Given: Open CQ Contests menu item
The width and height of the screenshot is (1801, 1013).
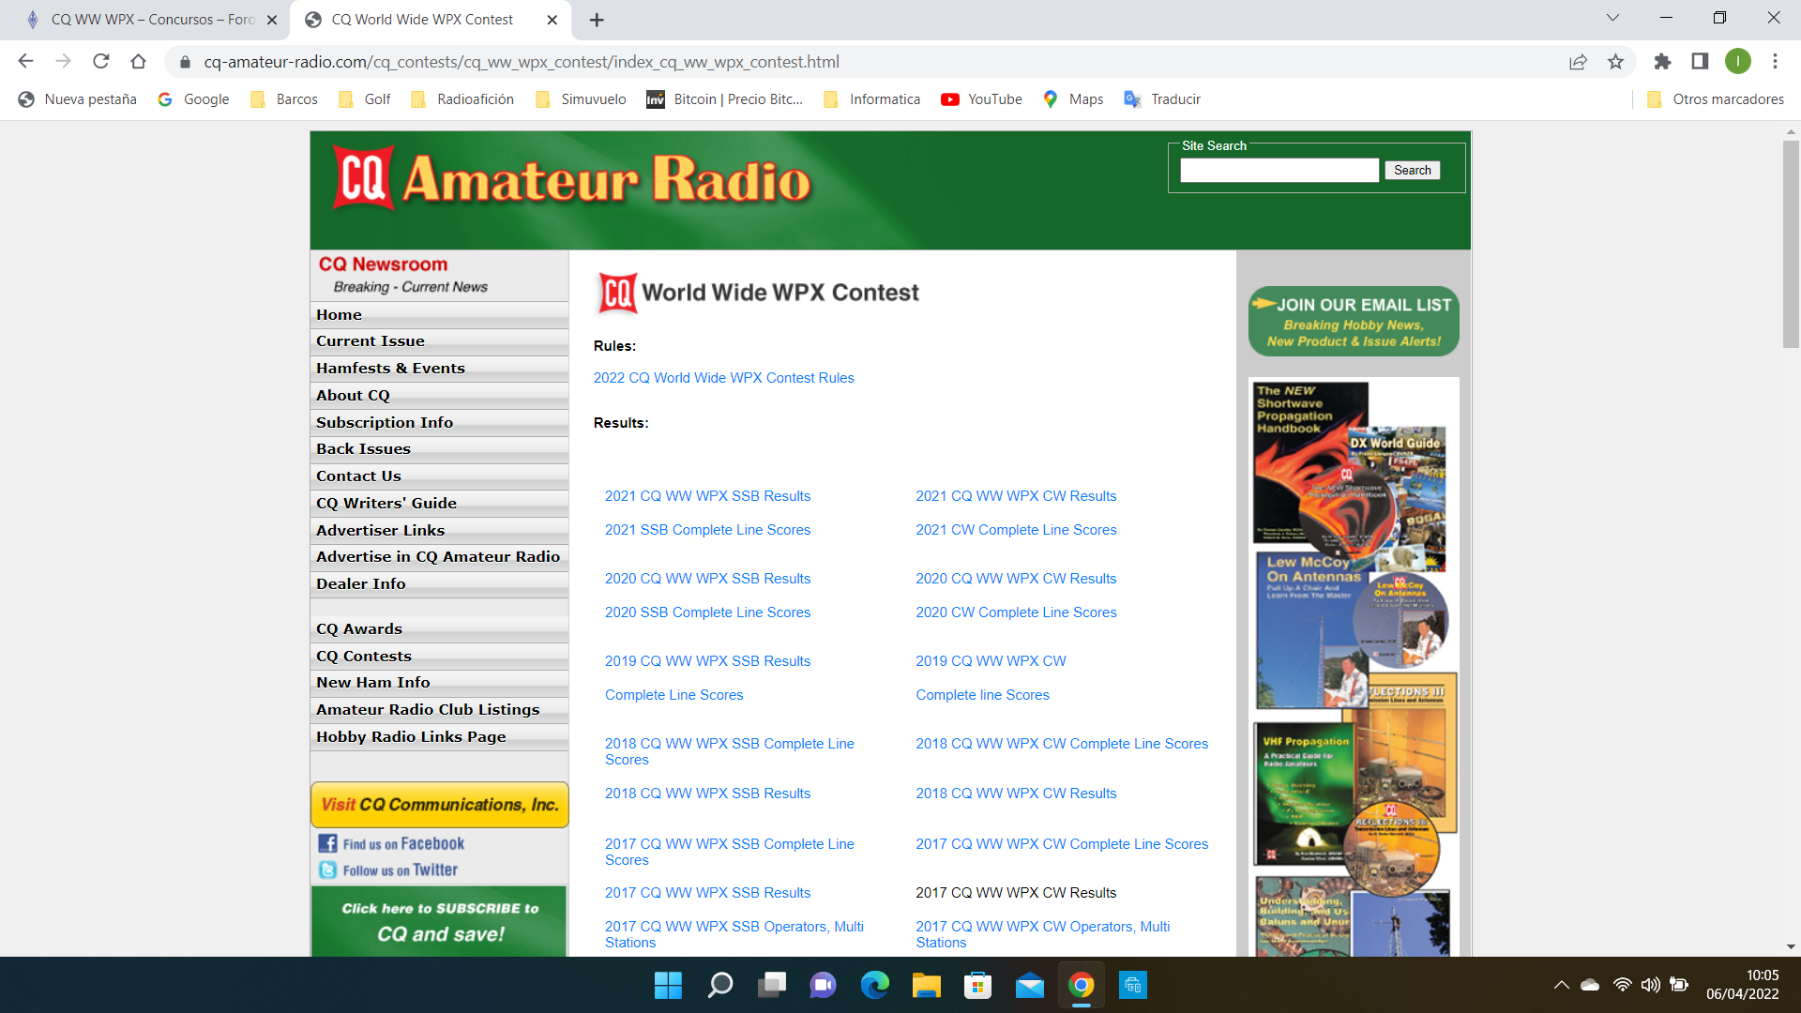Looking at the screenshot, I should click(439, 657).
